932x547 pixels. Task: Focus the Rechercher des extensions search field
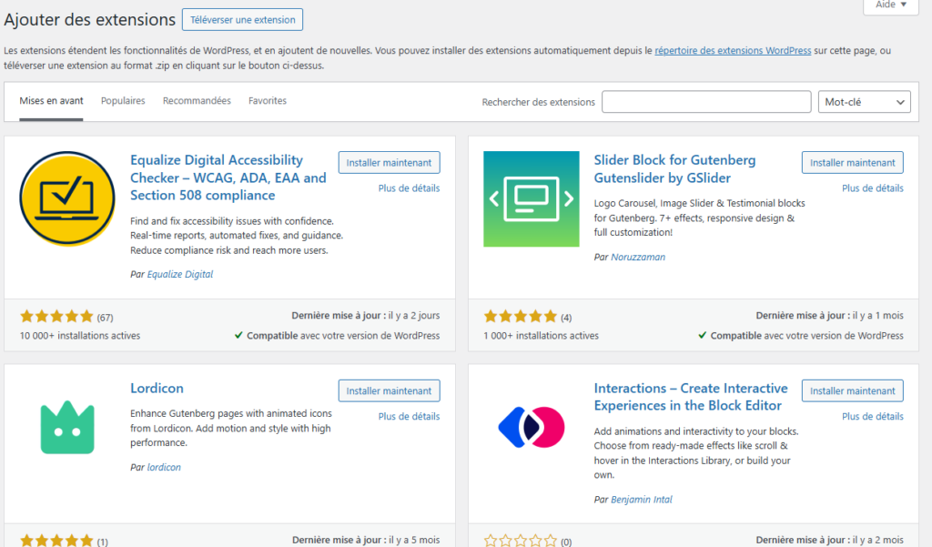[706, 102]
